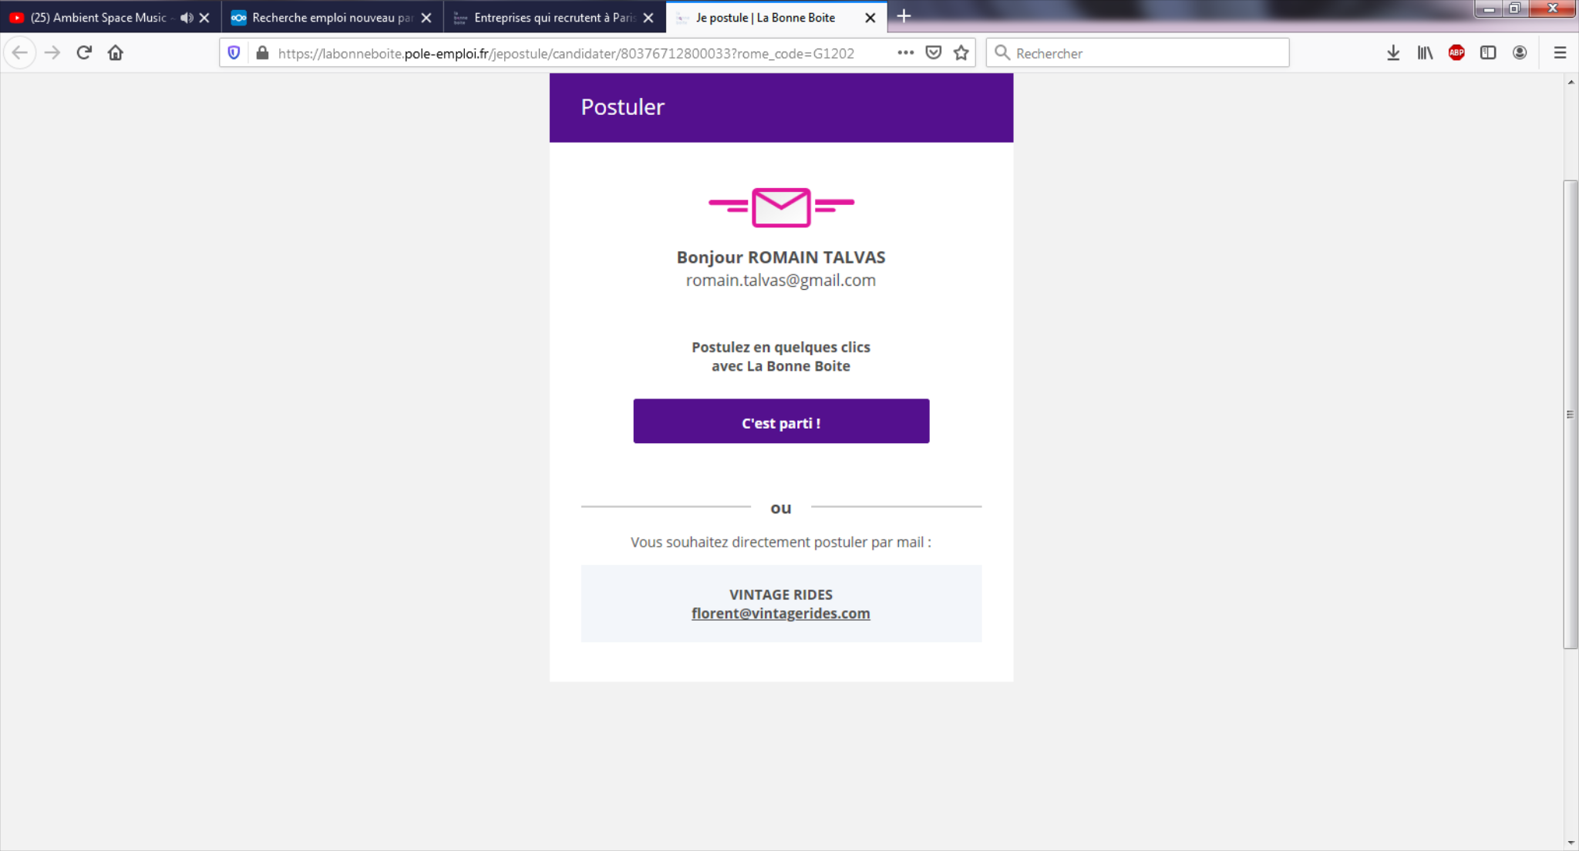Open the Firefox account avatar icon
The width and height of the screenshot is (1579, 851).
(1520, 52)
